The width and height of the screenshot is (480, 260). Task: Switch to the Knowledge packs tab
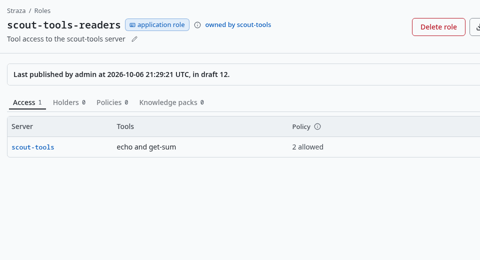point(171,102)
